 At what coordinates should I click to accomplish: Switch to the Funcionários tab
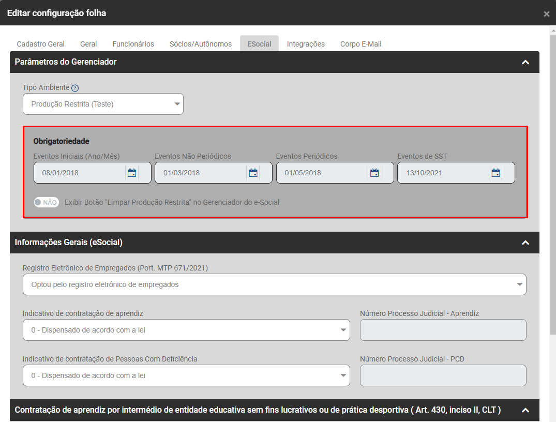(133, 44)
